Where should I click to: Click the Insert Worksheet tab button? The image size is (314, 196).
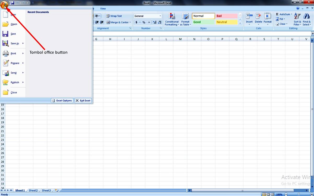point(56,190)
